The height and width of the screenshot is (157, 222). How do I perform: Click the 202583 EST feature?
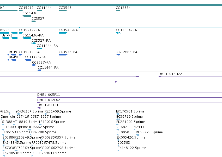coord(118,145)
